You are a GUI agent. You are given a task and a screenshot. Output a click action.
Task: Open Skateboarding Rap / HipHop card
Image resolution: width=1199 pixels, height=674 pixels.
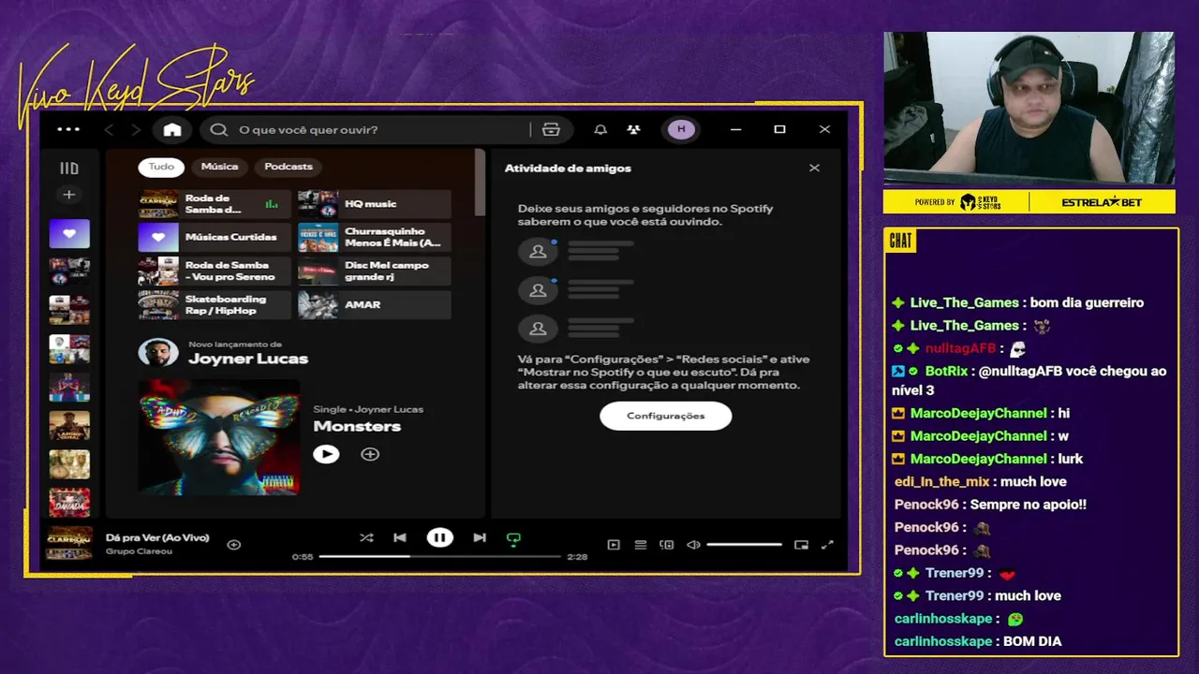tap(215, 304)
